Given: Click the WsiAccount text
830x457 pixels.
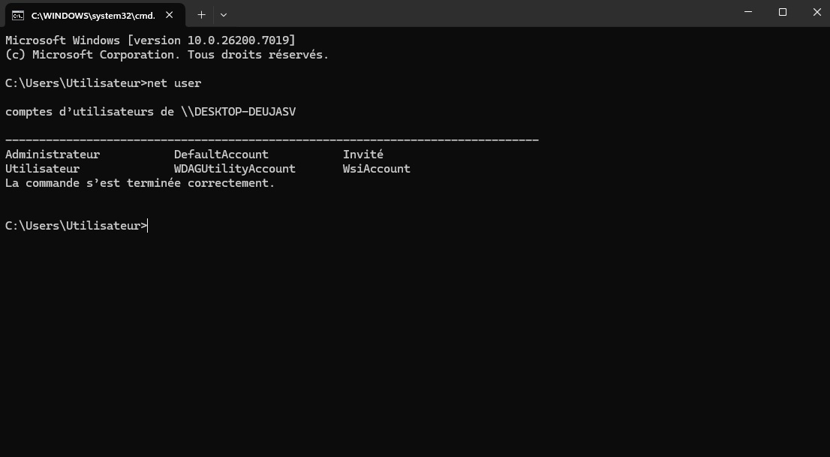Looking at the screenshot, I should 377,168.
